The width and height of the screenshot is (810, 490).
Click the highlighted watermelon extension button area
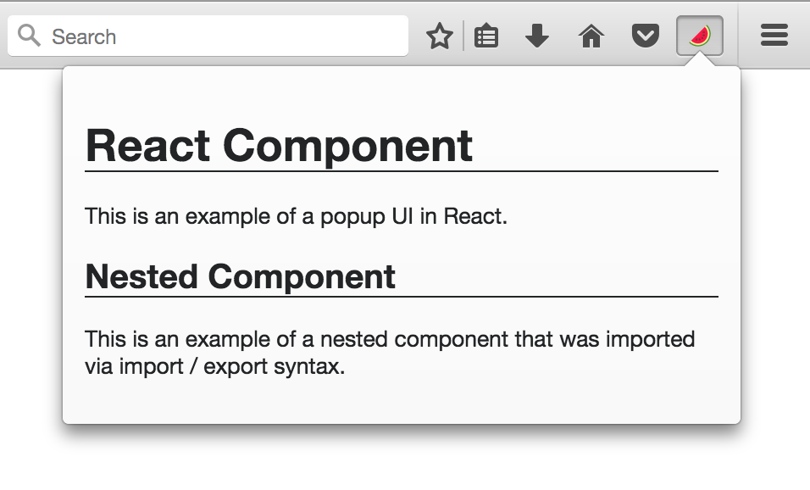[699, 36]
